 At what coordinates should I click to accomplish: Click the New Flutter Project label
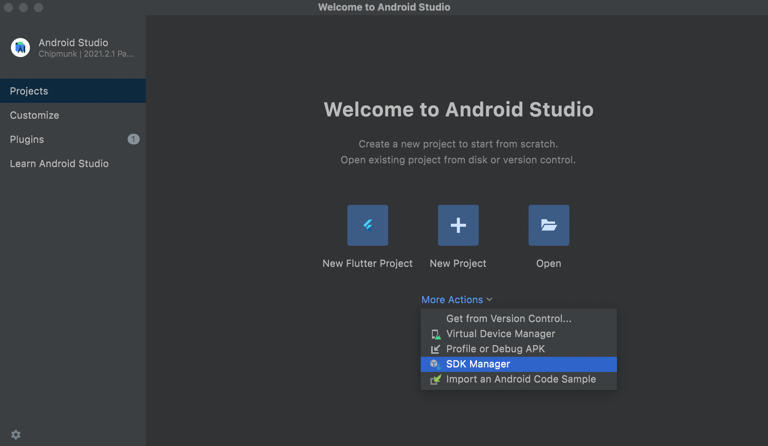[x=367, y=263]
